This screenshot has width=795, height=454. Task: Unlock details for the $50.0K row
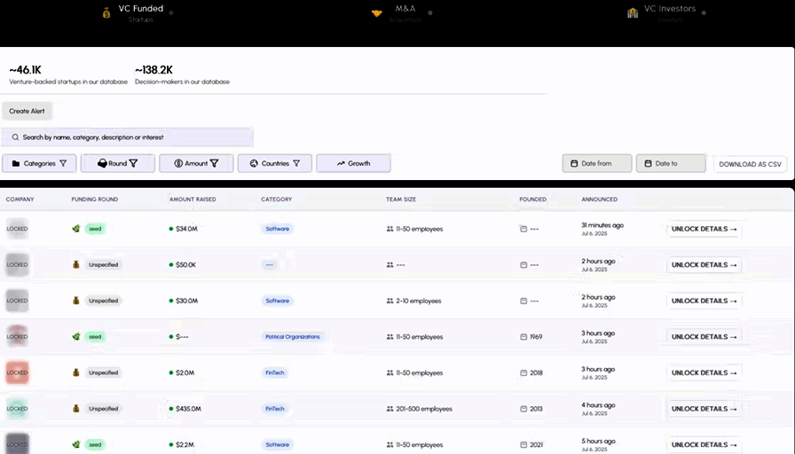coord(704,265)
